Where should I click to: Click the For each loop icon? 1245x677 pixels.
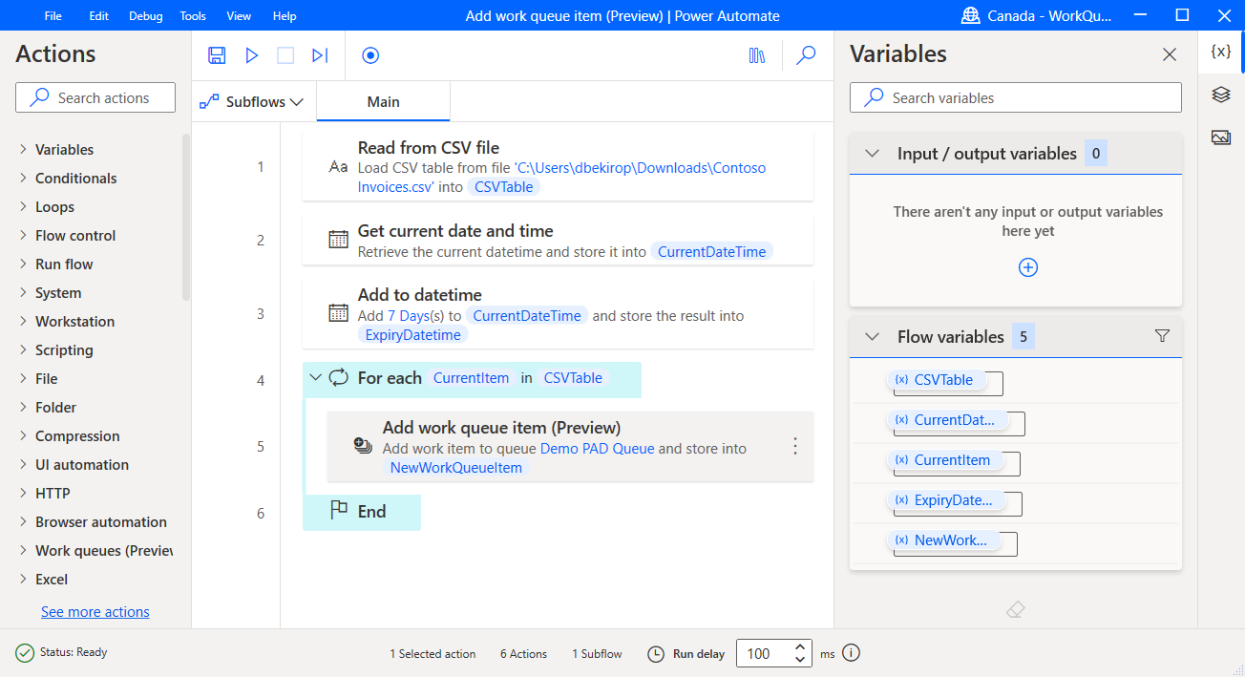[x=339, y=378]
